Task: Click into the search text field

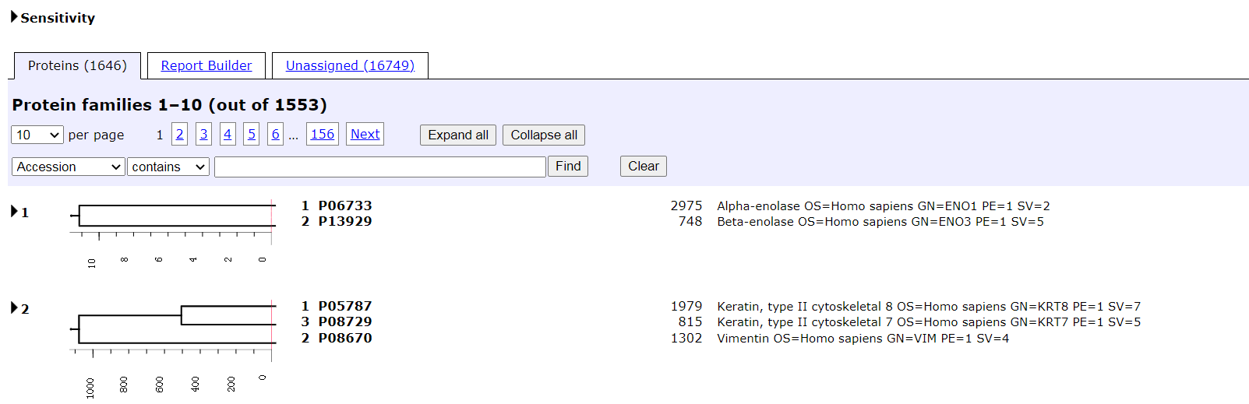Action: (x=379, y=167)
